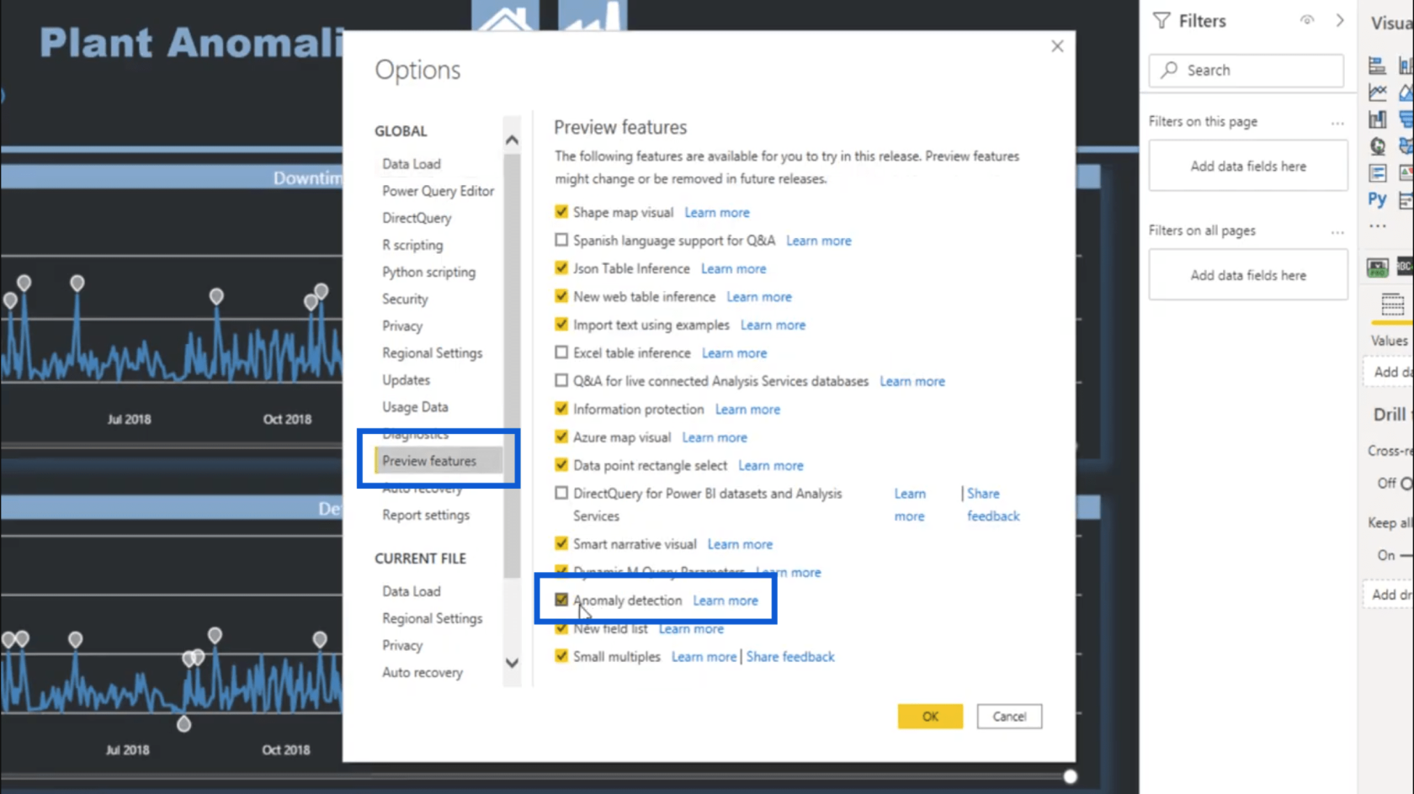Screen dimensions: 1414x794
Task: Click into the Filters Search box
Action: [x=1246, y=71]
